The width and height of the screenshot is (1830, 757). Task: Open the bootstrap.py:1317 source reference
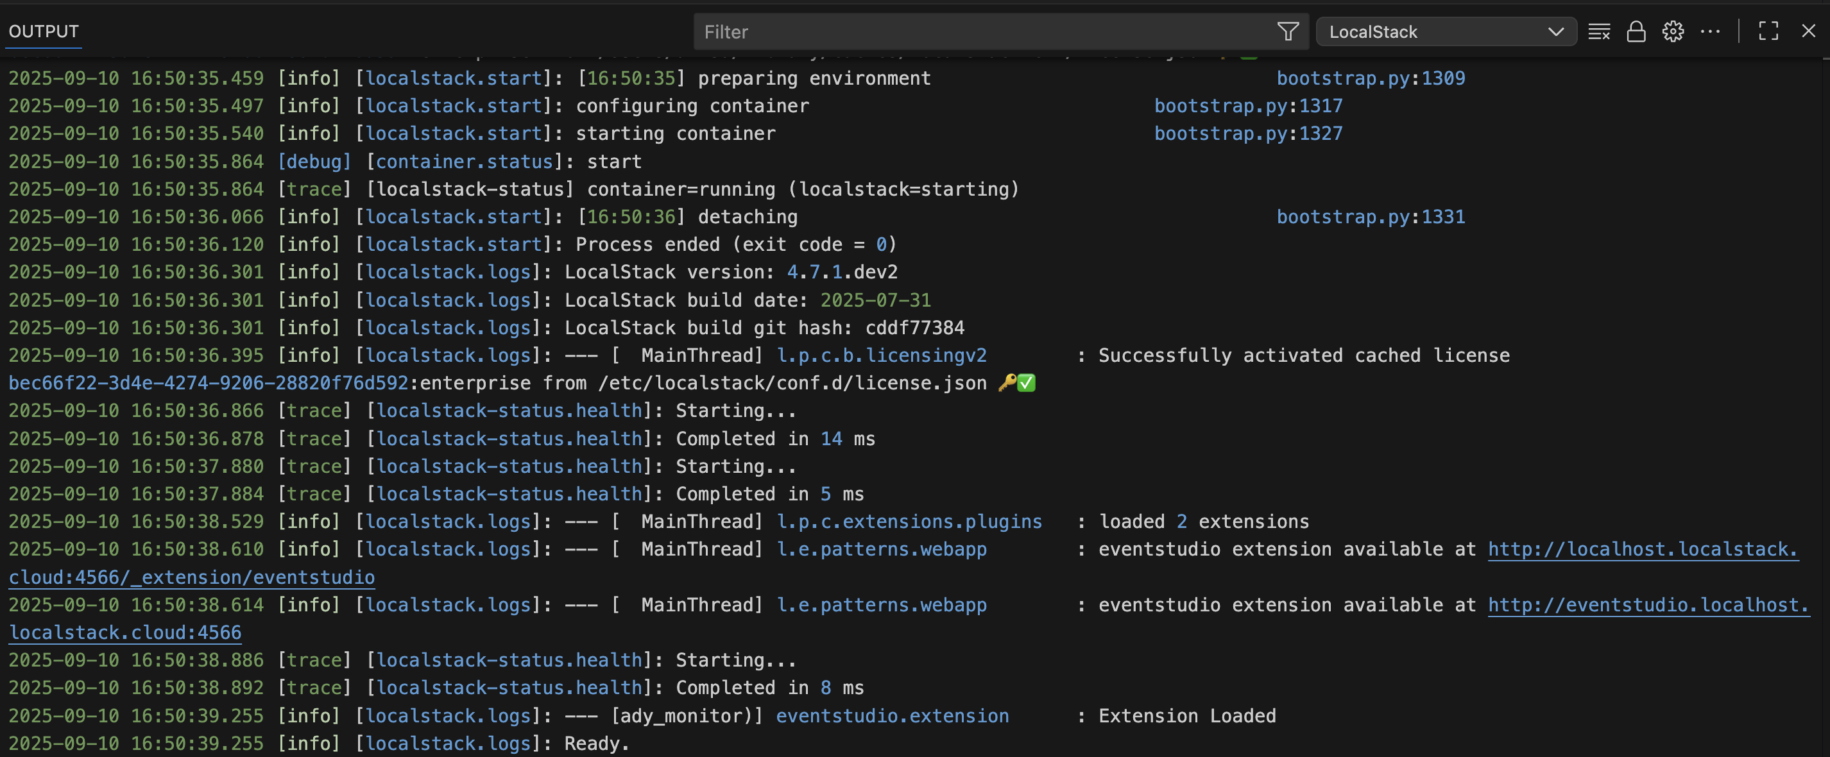[x=1247, y=105]
